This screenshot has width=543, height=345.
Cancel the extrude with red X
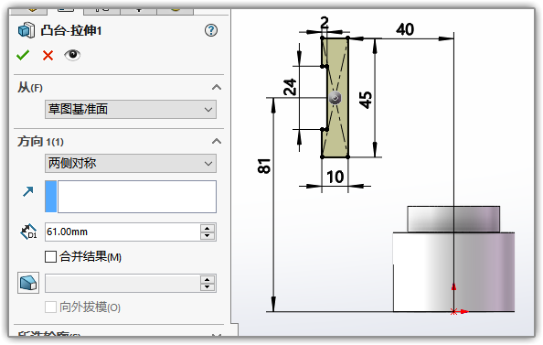click(48, 56)
